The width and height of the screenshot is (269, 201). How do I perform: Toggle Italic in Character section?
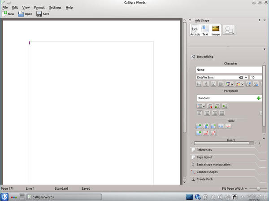click(x=206, y=84)
